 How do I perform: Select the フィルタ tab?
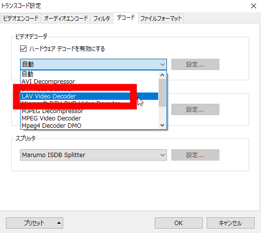point(102,18)
